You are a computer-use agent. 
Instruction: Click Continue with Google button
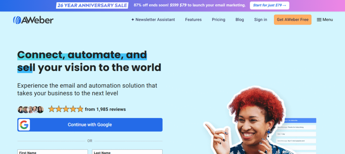(x=90, y=125)
